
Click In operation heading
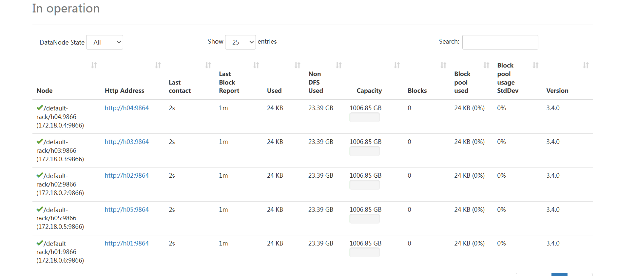[x=66, y=8]
